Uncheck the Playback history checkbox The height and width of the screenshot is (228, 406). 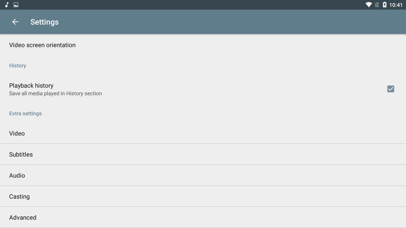390,89
